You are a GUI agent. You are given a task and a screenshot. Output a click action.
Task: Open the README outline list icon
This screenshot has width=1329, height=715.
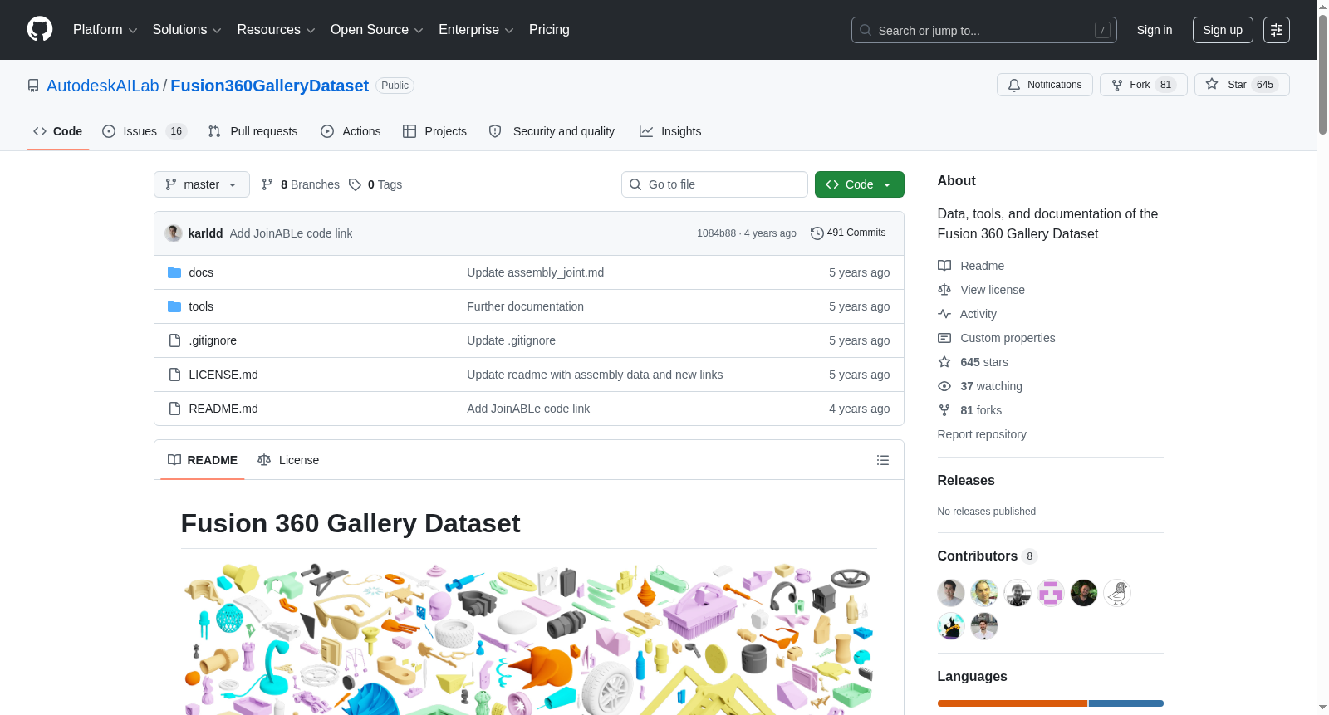(x=883, y=460)
